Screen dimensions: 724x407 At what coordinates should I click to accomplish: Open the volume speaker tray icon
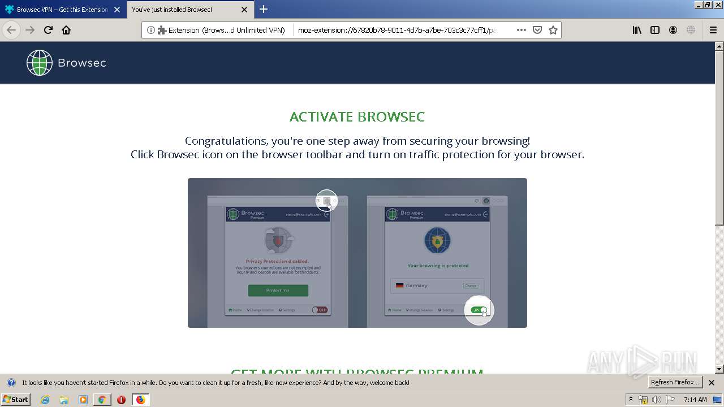[657, 400]
